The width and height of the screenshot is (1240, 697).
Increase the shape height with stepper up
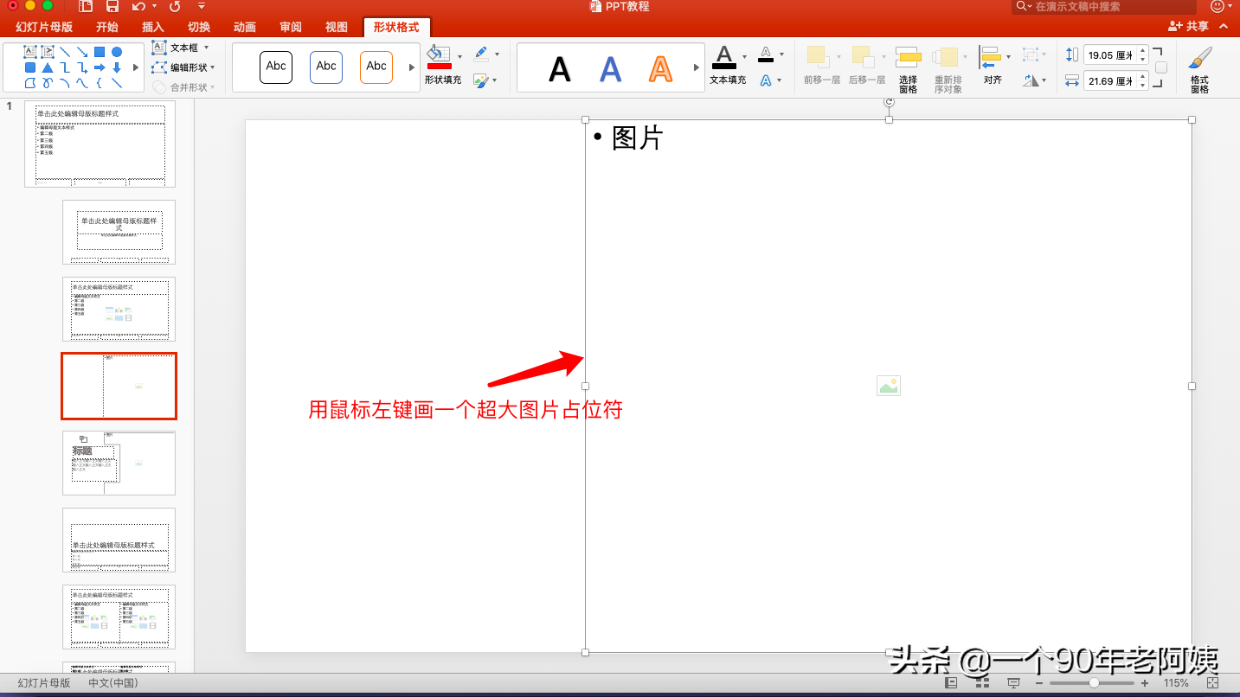[x=1143, y=50]
